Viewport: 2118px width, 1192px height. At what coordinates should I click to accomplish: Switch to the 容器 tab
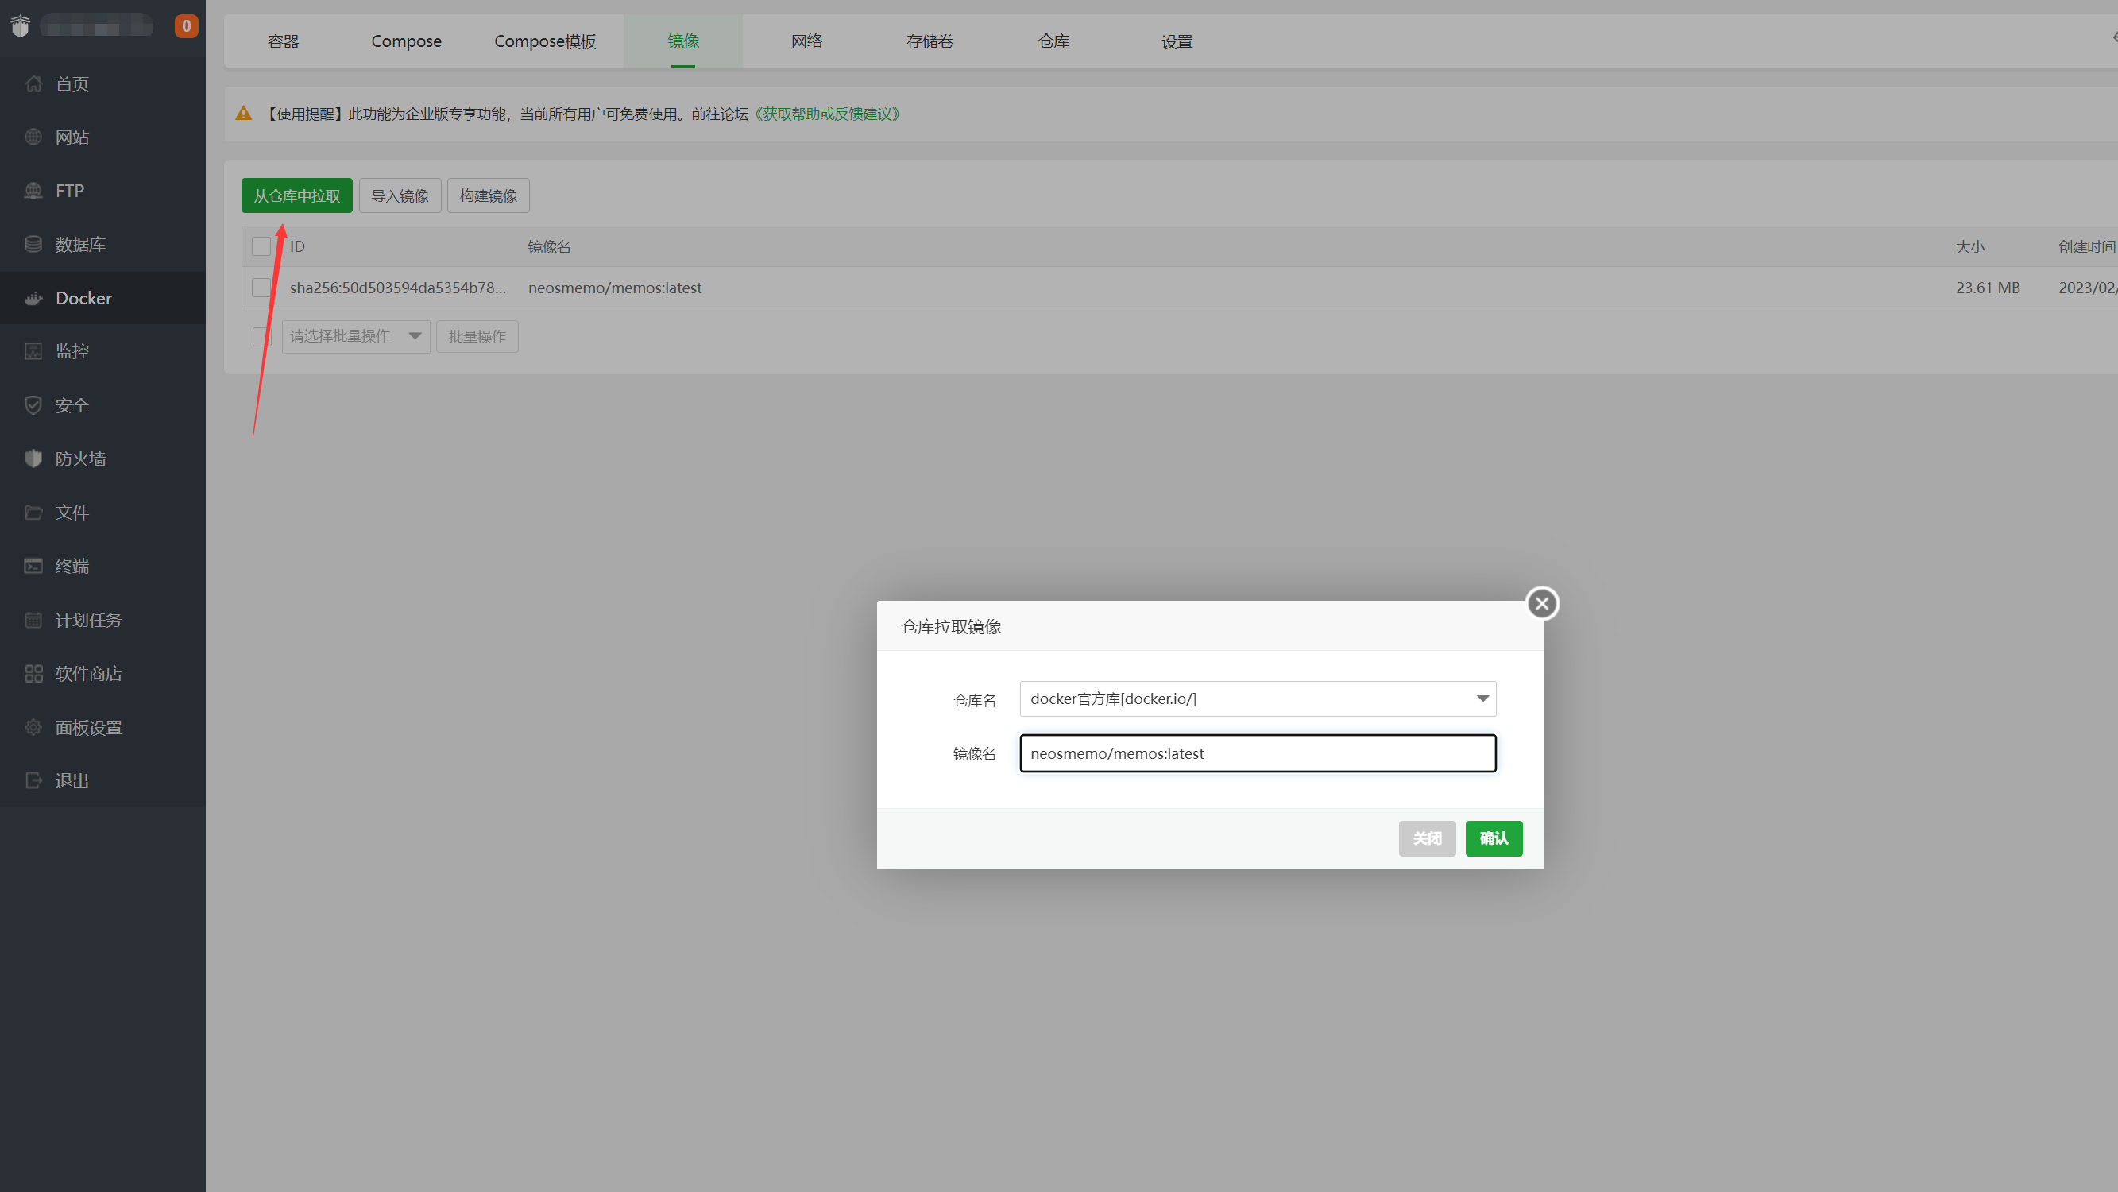tap(283, 41)
